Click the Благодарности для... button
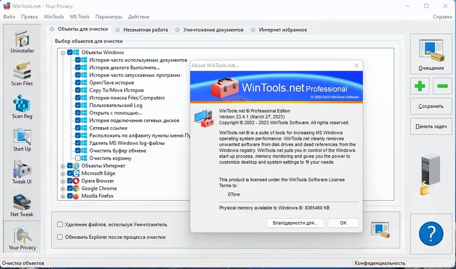 pos(295,223)
